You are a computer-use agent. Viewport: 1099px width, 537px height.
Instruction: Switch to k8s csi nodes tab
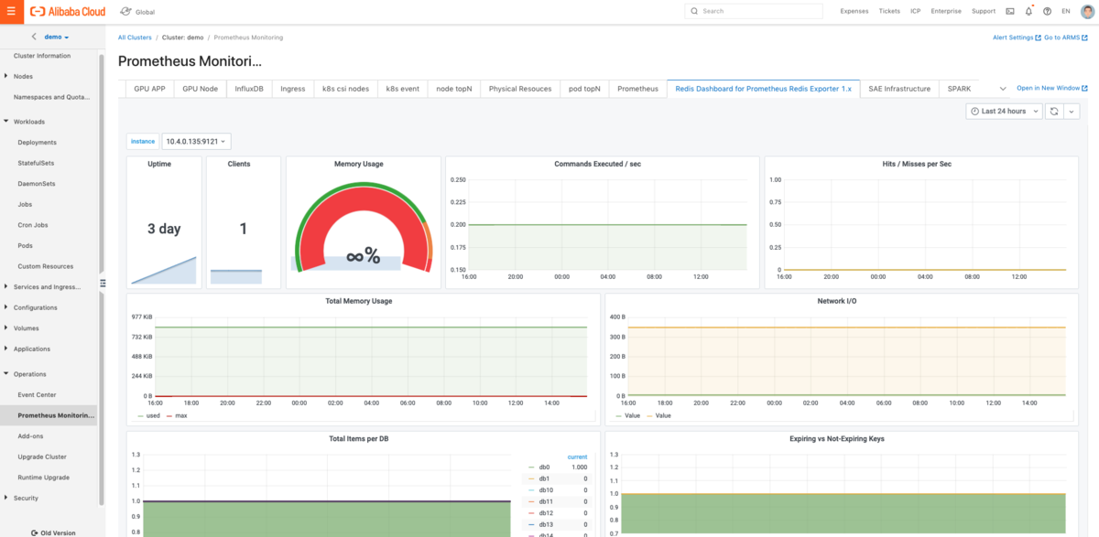pos(346,89)
